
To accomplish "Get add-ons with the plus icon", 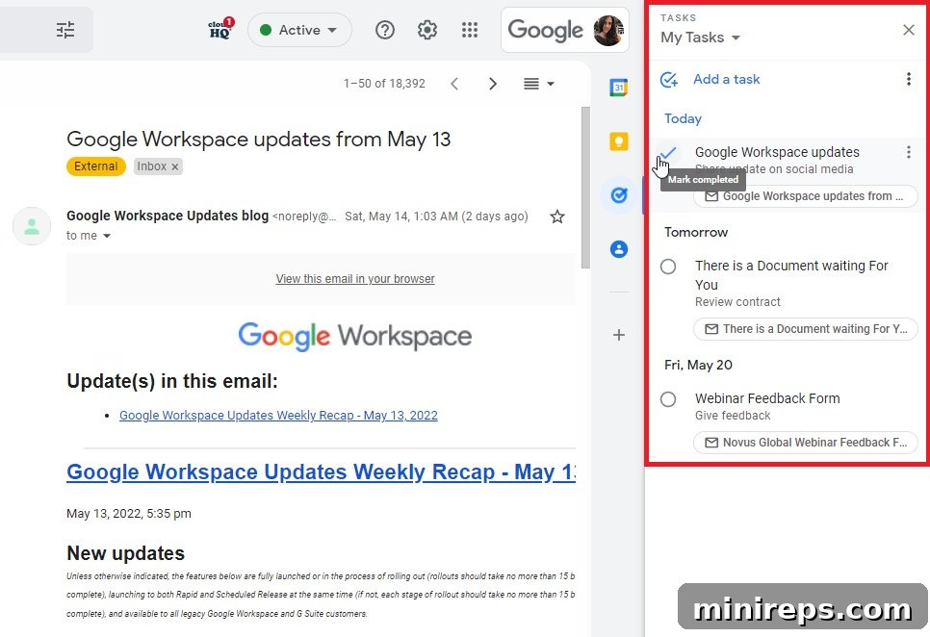I will coord(619,335).
